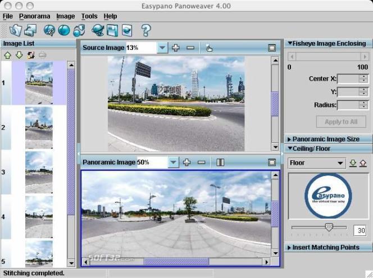373x278 pixels.
Task: Open Panoramic Image zoom percentage dropdown
Action: [x=174, y=163]
